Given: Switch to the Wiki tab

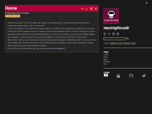Looking at the screenshot, I should 114,44.
